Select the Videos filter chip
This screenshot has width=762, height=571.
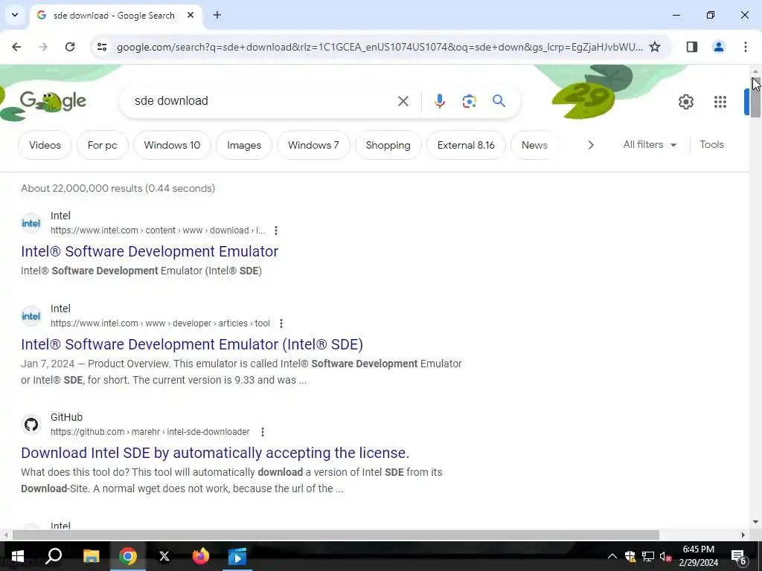click(x=45, y=145)
